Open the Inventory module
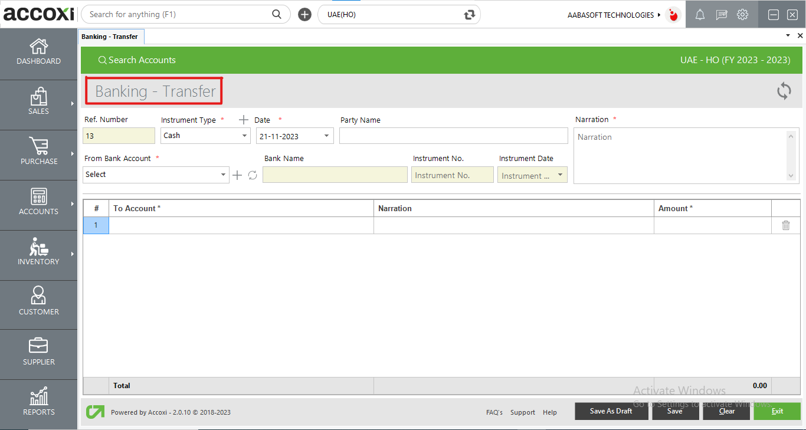This screenshot has height=430, width=806. tap(38, 252)
